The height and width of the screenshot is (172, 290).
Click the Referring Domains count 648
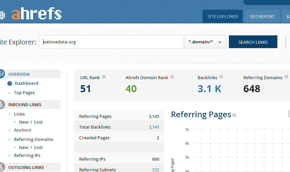point(252,89)
